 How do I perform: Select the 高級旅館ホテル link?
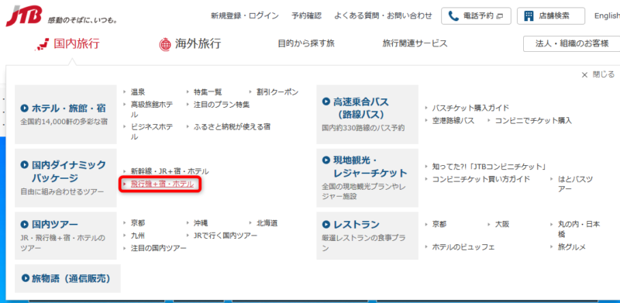[152, 109]
